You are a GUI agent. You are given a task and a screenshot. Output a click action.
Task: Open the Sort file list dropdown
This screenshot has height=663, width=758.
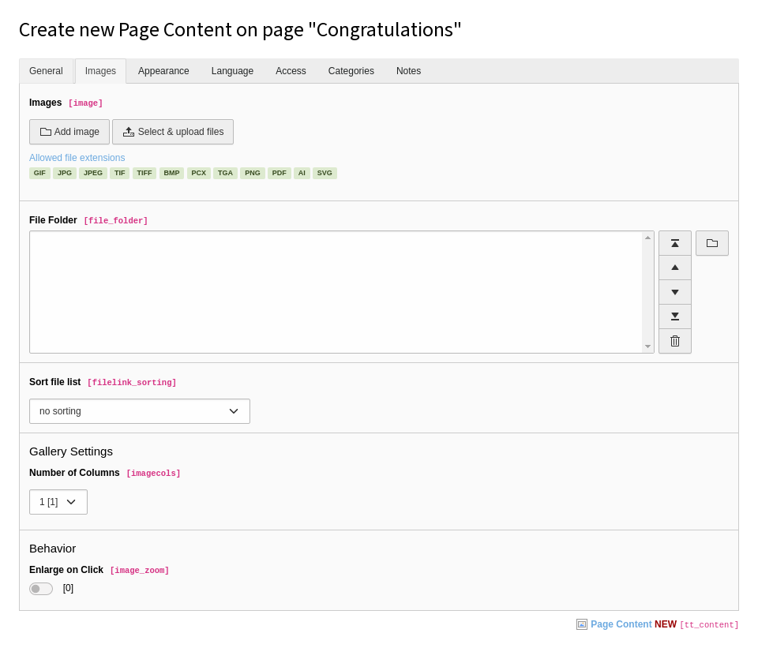pyautogui.click(x=140, y=411)
